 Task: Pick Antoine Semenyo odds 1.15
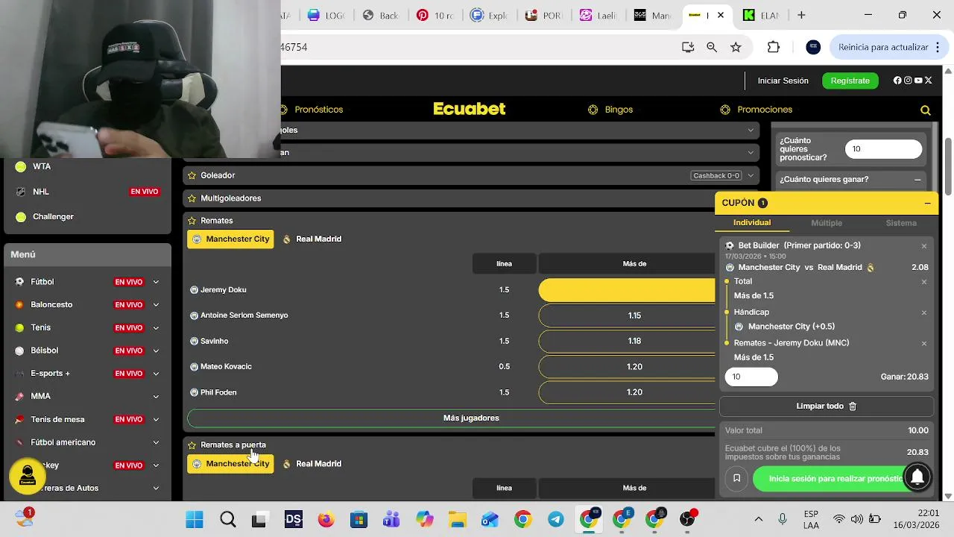(x=627, y=315)
